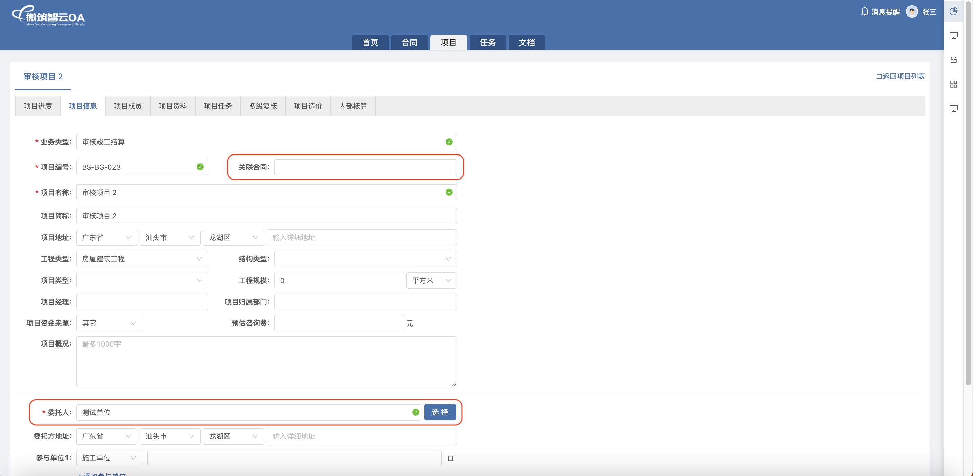Expand the 工程类型 dropdown
The height and width of the screenshot is (476, 973).
(x=142, y=259)
